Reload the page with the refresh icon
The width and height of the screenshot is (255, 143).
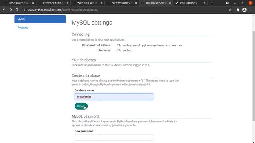click(x=17, y=10)
